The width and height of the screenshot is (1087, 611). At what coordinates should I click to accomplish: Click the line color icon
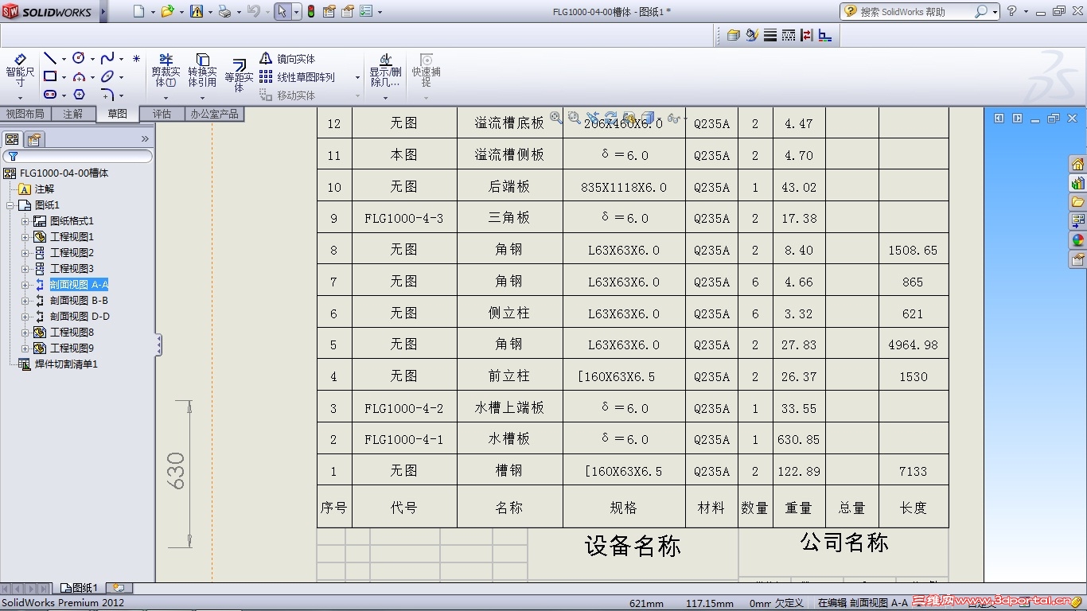[752, 35]
